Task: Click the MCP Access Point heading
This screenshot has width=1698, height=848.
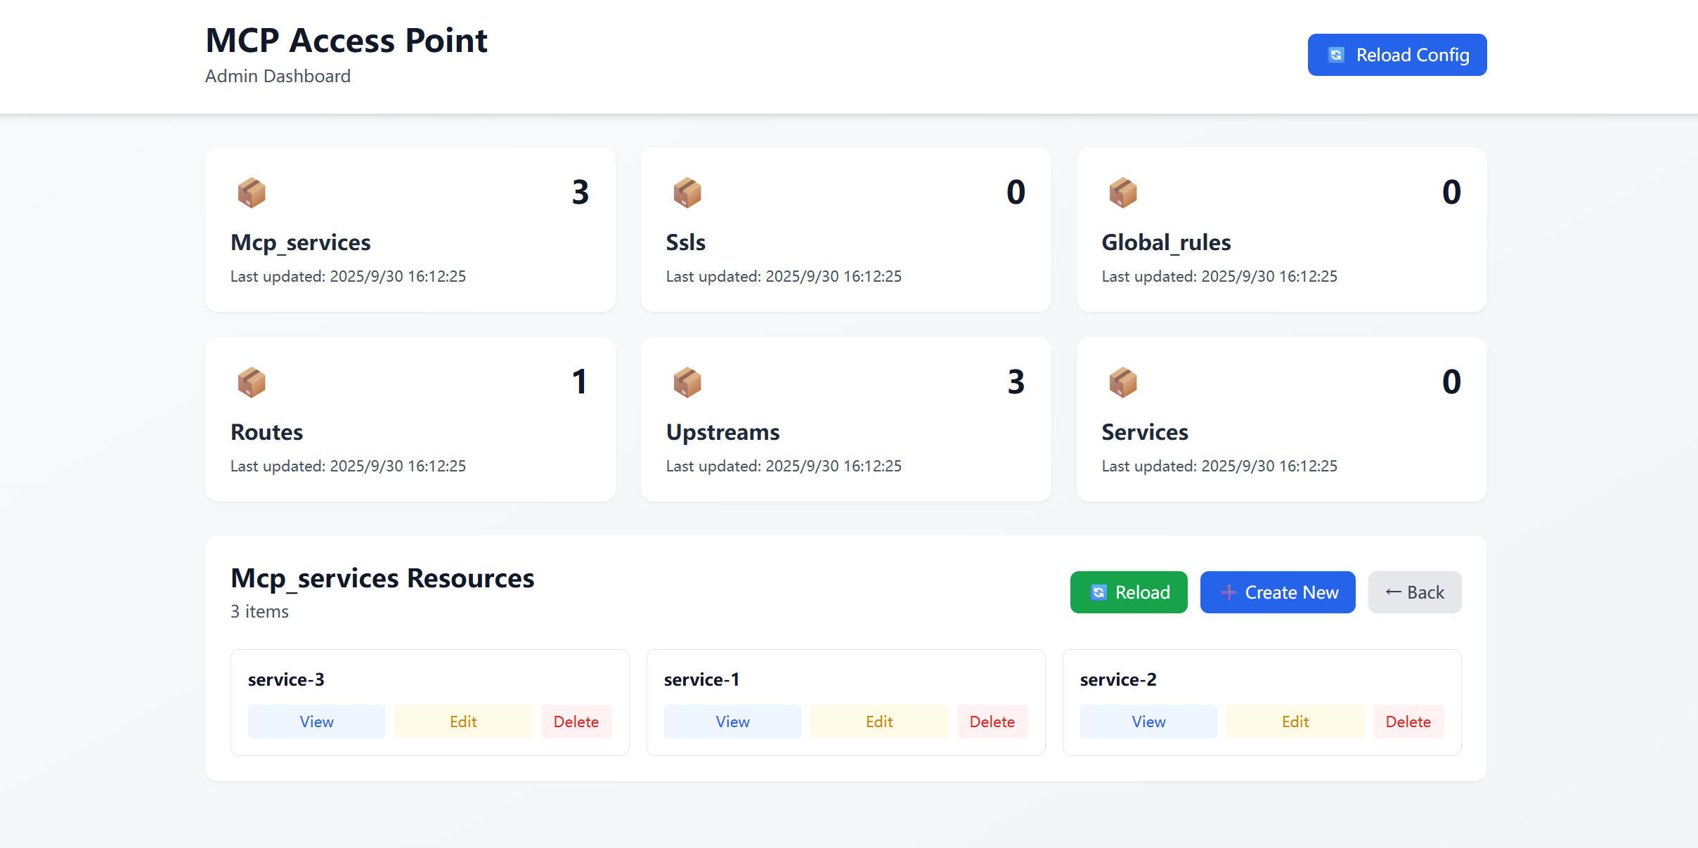Action: pos(346,40)
